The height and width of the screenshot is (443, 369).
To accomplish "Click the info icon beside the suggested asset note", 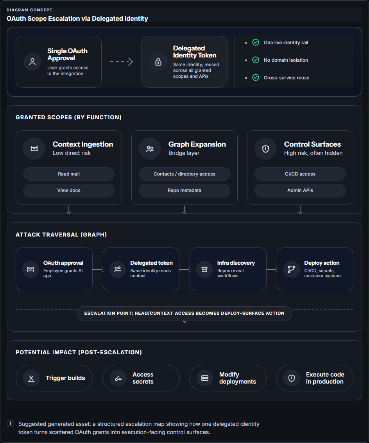I will (11, 423).
